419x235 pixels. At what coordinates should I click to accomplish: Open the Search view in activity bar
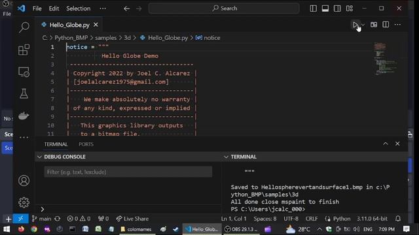click(x=24, y=27)
